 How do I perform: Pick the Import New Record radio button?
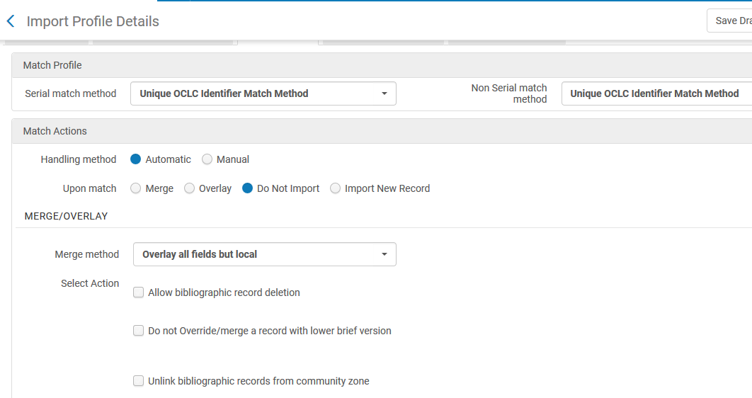pos(336,188)
